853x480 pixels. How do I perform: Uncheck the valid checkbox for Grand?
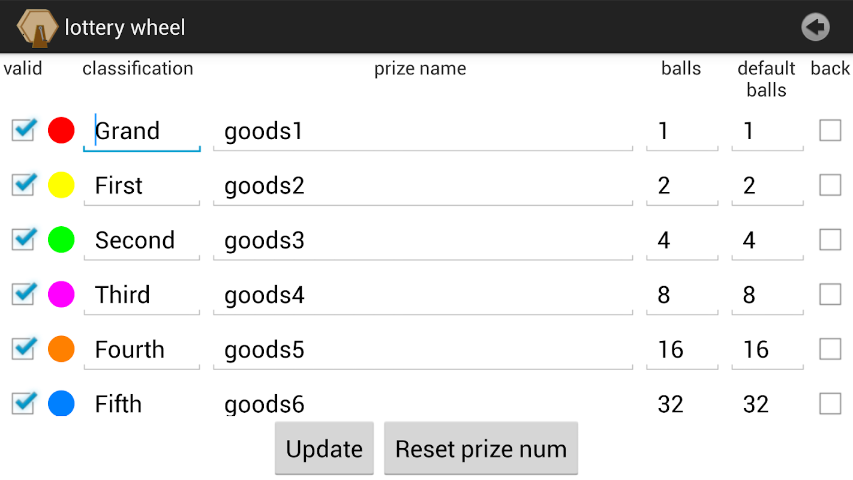coord(23,130)
